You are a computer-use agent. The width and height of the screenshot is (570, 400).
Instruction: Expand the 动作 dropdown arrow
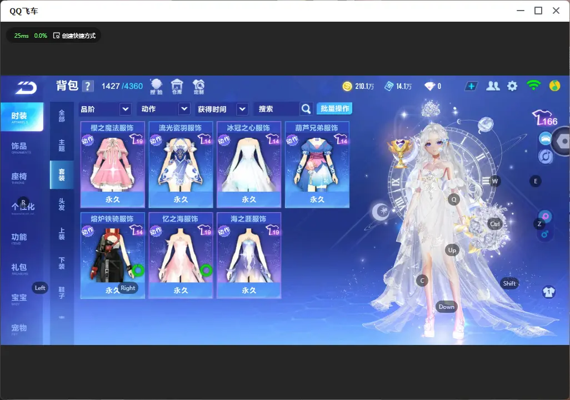click(x=184, y=109)
